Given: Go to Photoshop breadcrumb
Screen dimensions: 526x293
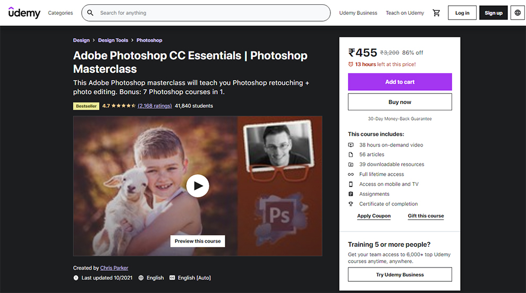Looking at the screenshot, I should click(149, 40).
